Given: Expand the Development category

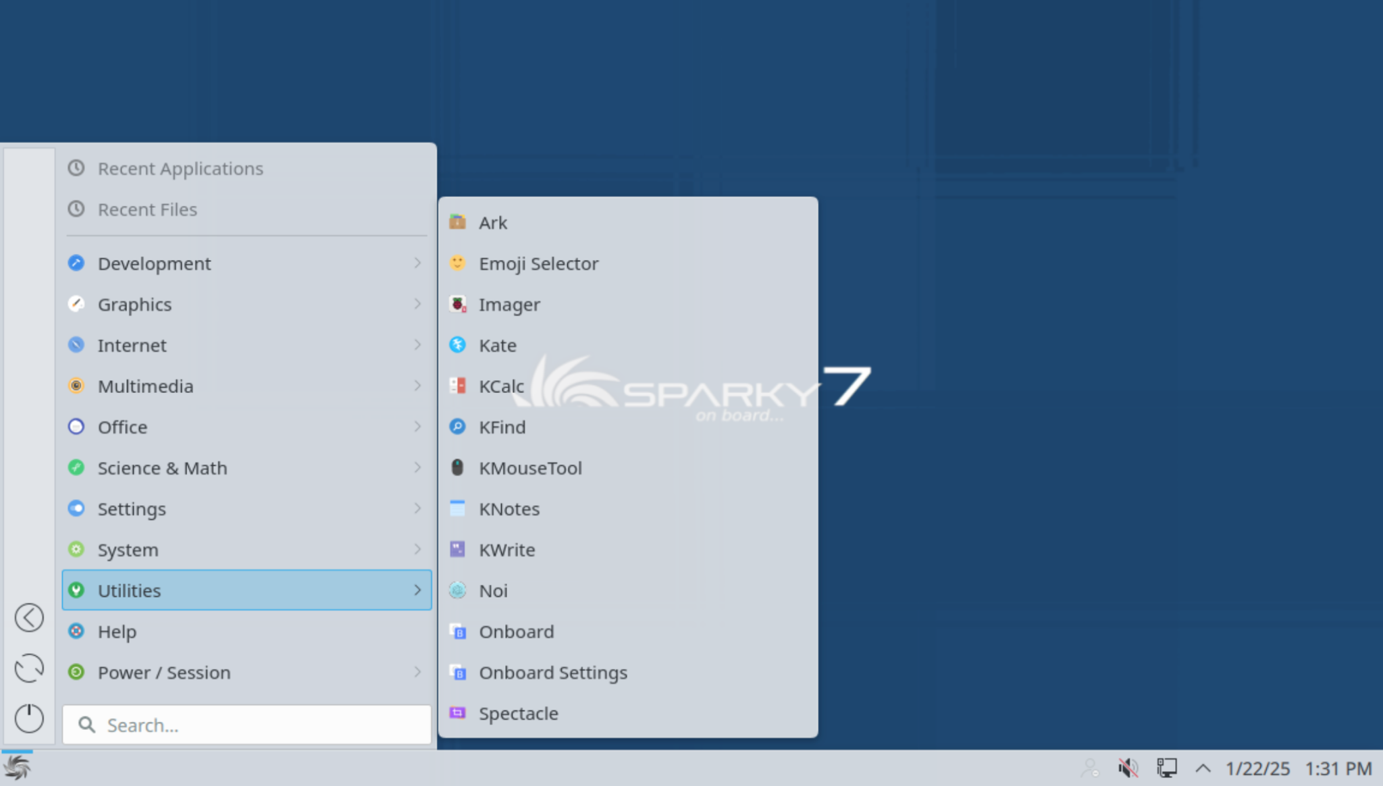Looking at the screenshot, I should [155, 263].
